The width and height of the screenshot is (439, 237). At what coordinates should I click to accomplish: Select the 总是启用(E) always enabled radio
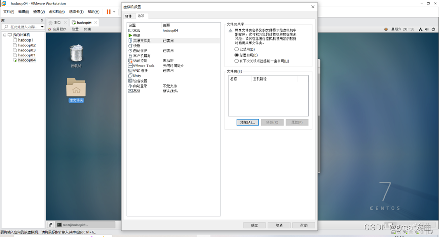(237, 55)
